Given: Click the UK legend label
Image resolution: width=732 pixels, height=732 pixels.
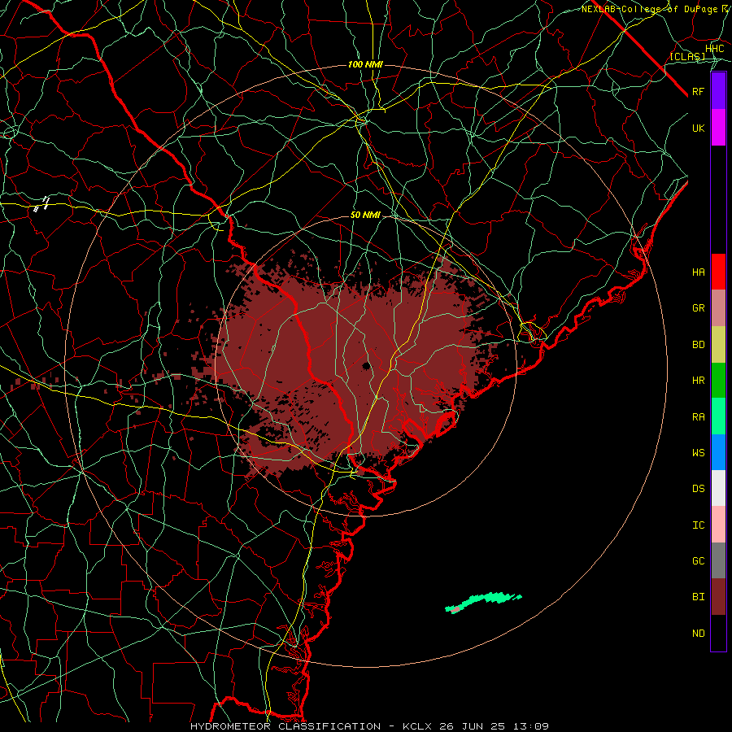Looking at the screenshot, I should click(699, 129).
